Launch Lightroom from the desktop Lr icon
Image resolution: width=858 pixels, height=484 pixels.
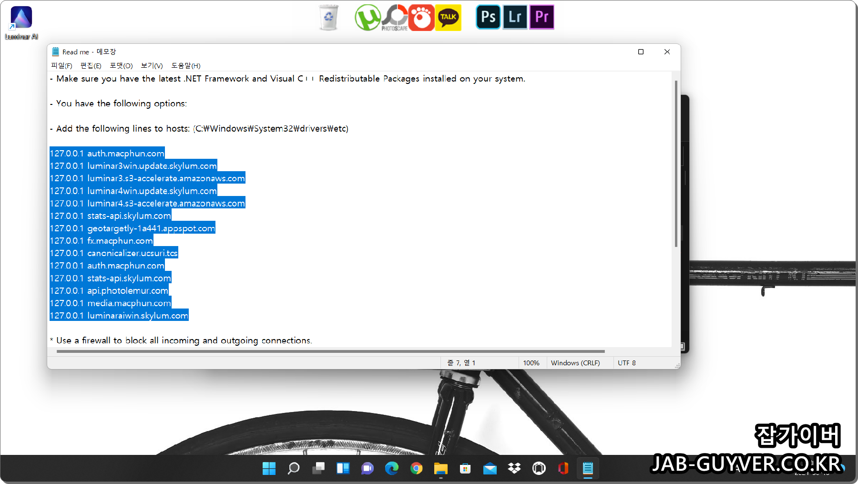coord(515,17)
